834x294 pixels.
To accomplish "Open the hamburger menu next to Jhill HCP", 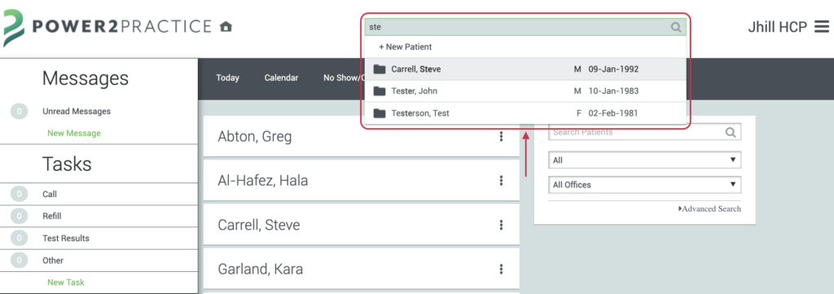I will click(x=822, y=27).
